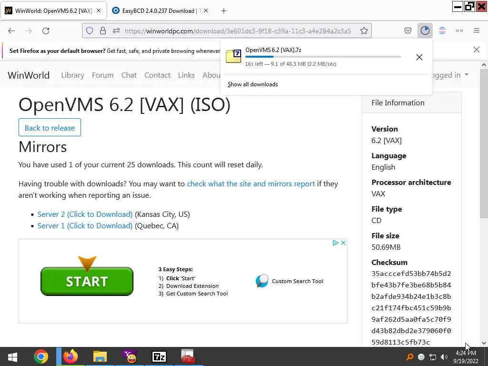Close the WinWorld tab
The width and height of the screenshot is (488, 366).
[99, 10]
